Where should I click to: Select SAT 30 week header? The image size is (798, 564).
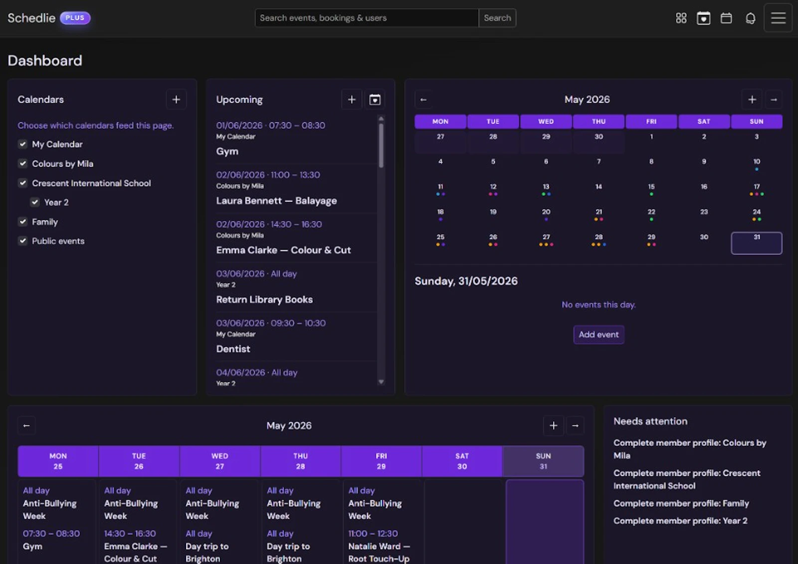pyautogui.click(x=462, y=461)
